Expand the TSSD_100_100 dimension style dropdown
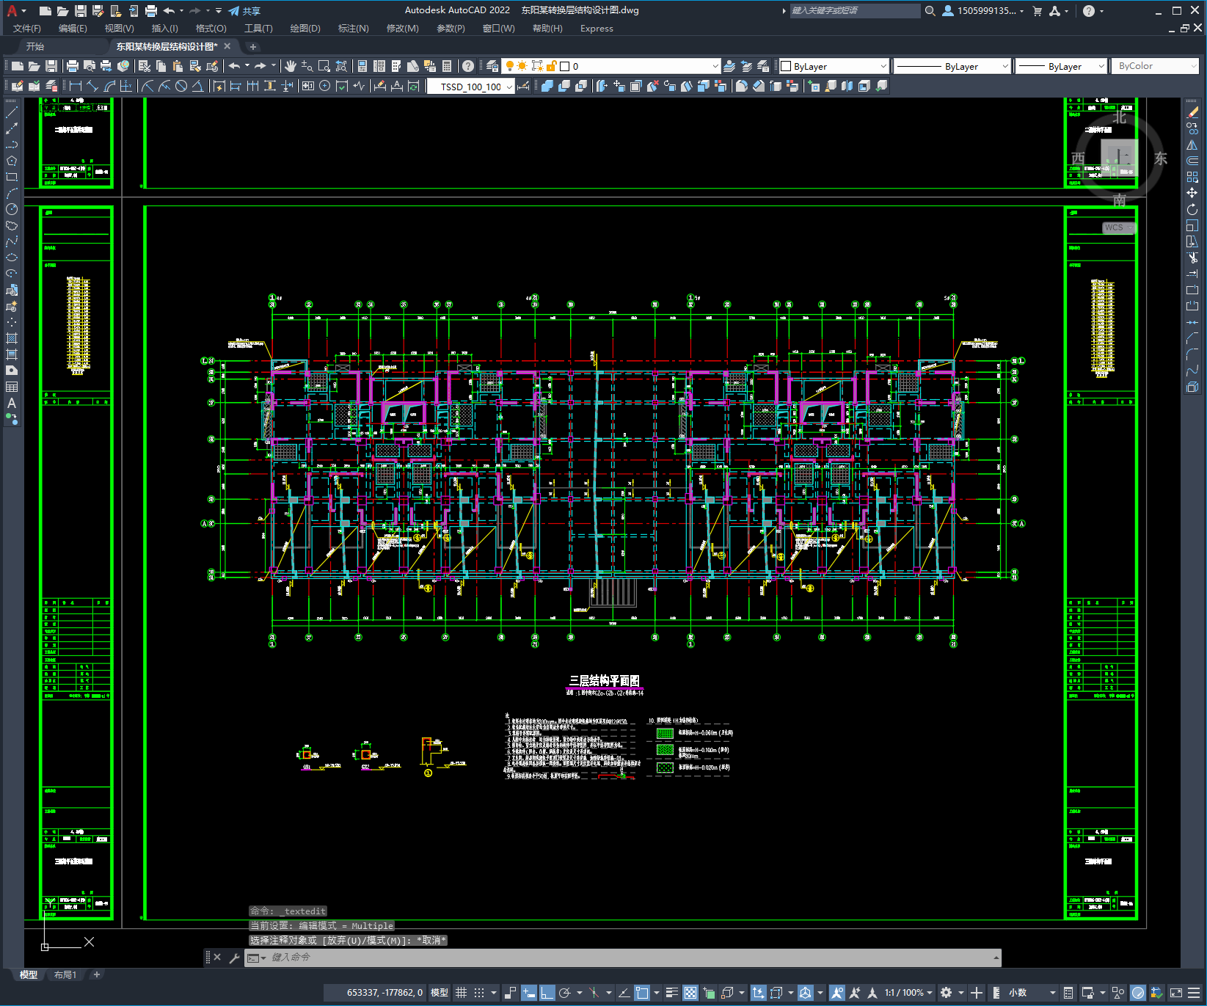This screenshot has height=1006, width=1207. 509,87
